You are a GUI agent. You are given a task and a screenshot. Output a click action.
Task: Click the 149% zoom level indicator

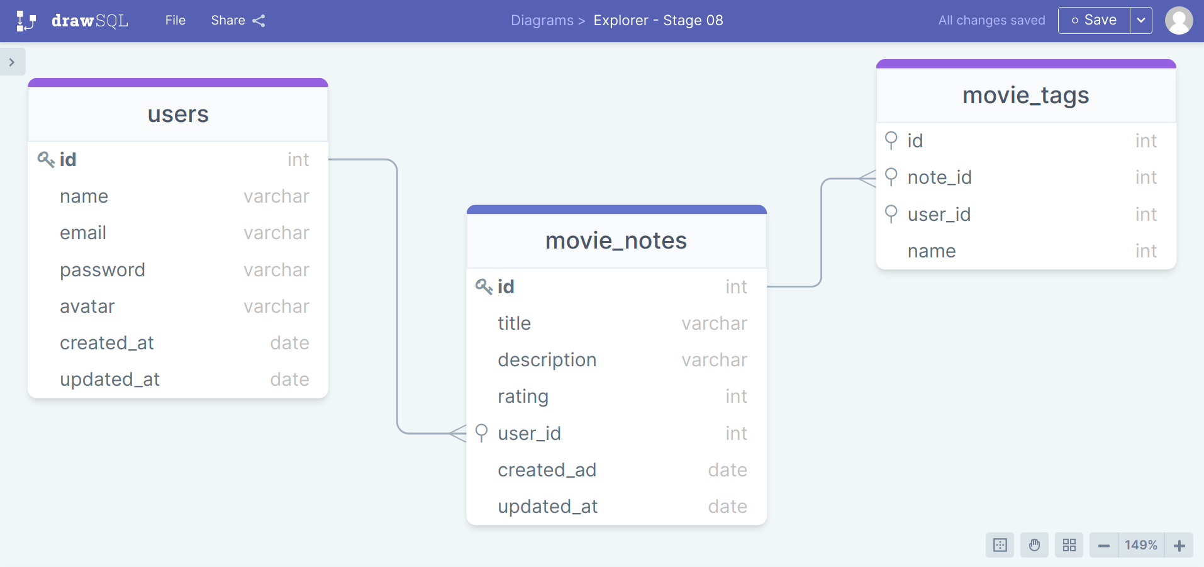1140,545
